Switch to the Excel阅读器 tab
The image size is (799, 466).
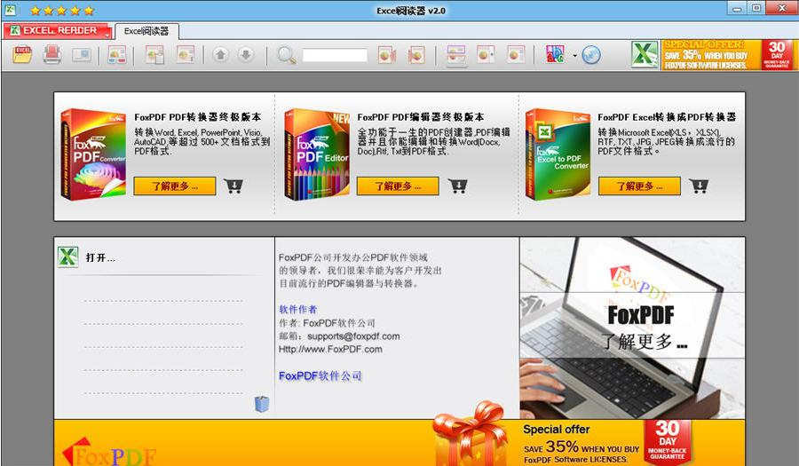click(146, 31)
